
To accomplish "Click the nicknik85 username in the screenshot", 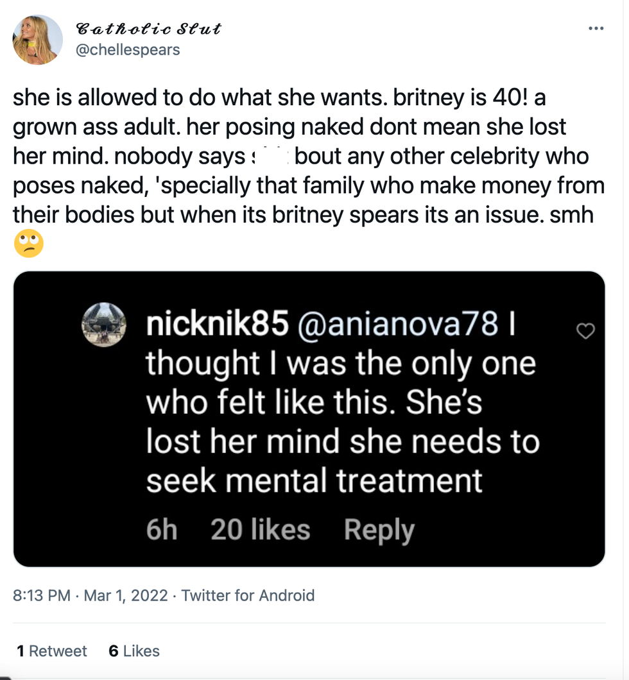I will coord(216,326).
